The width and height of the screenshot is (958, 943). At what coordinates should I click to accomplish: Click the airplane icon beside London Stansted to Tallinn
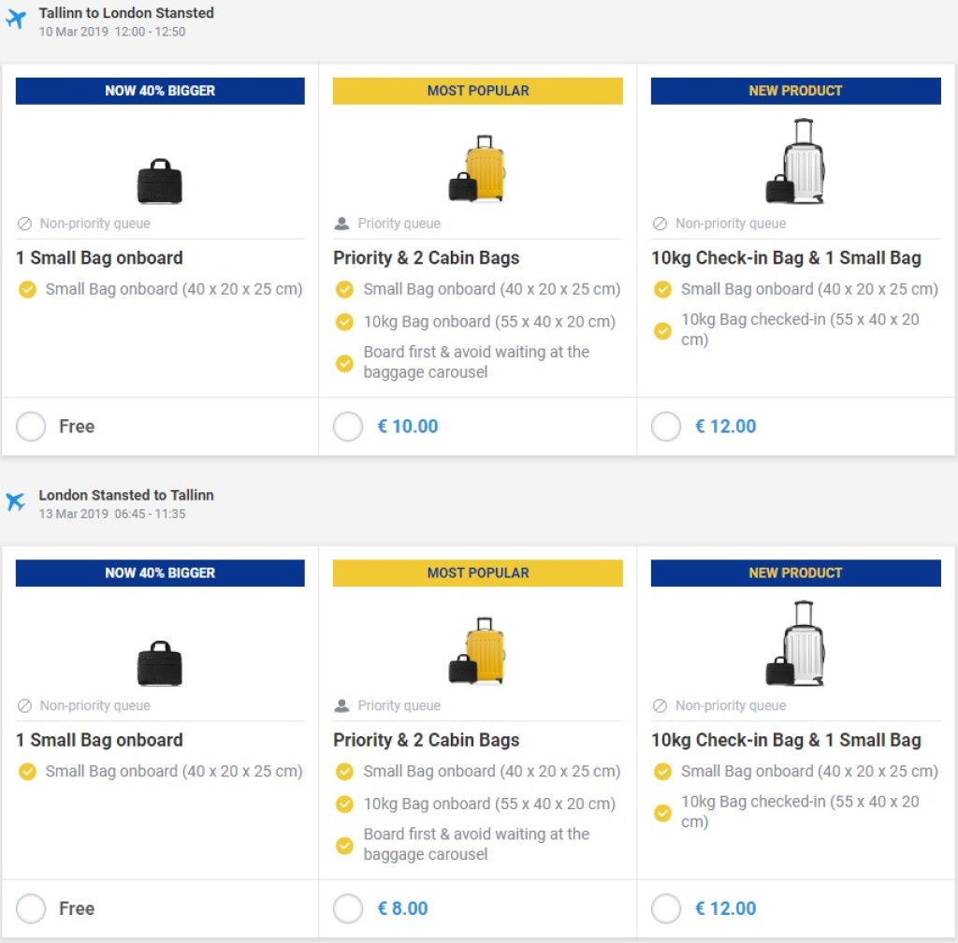(x=16, y=502)
